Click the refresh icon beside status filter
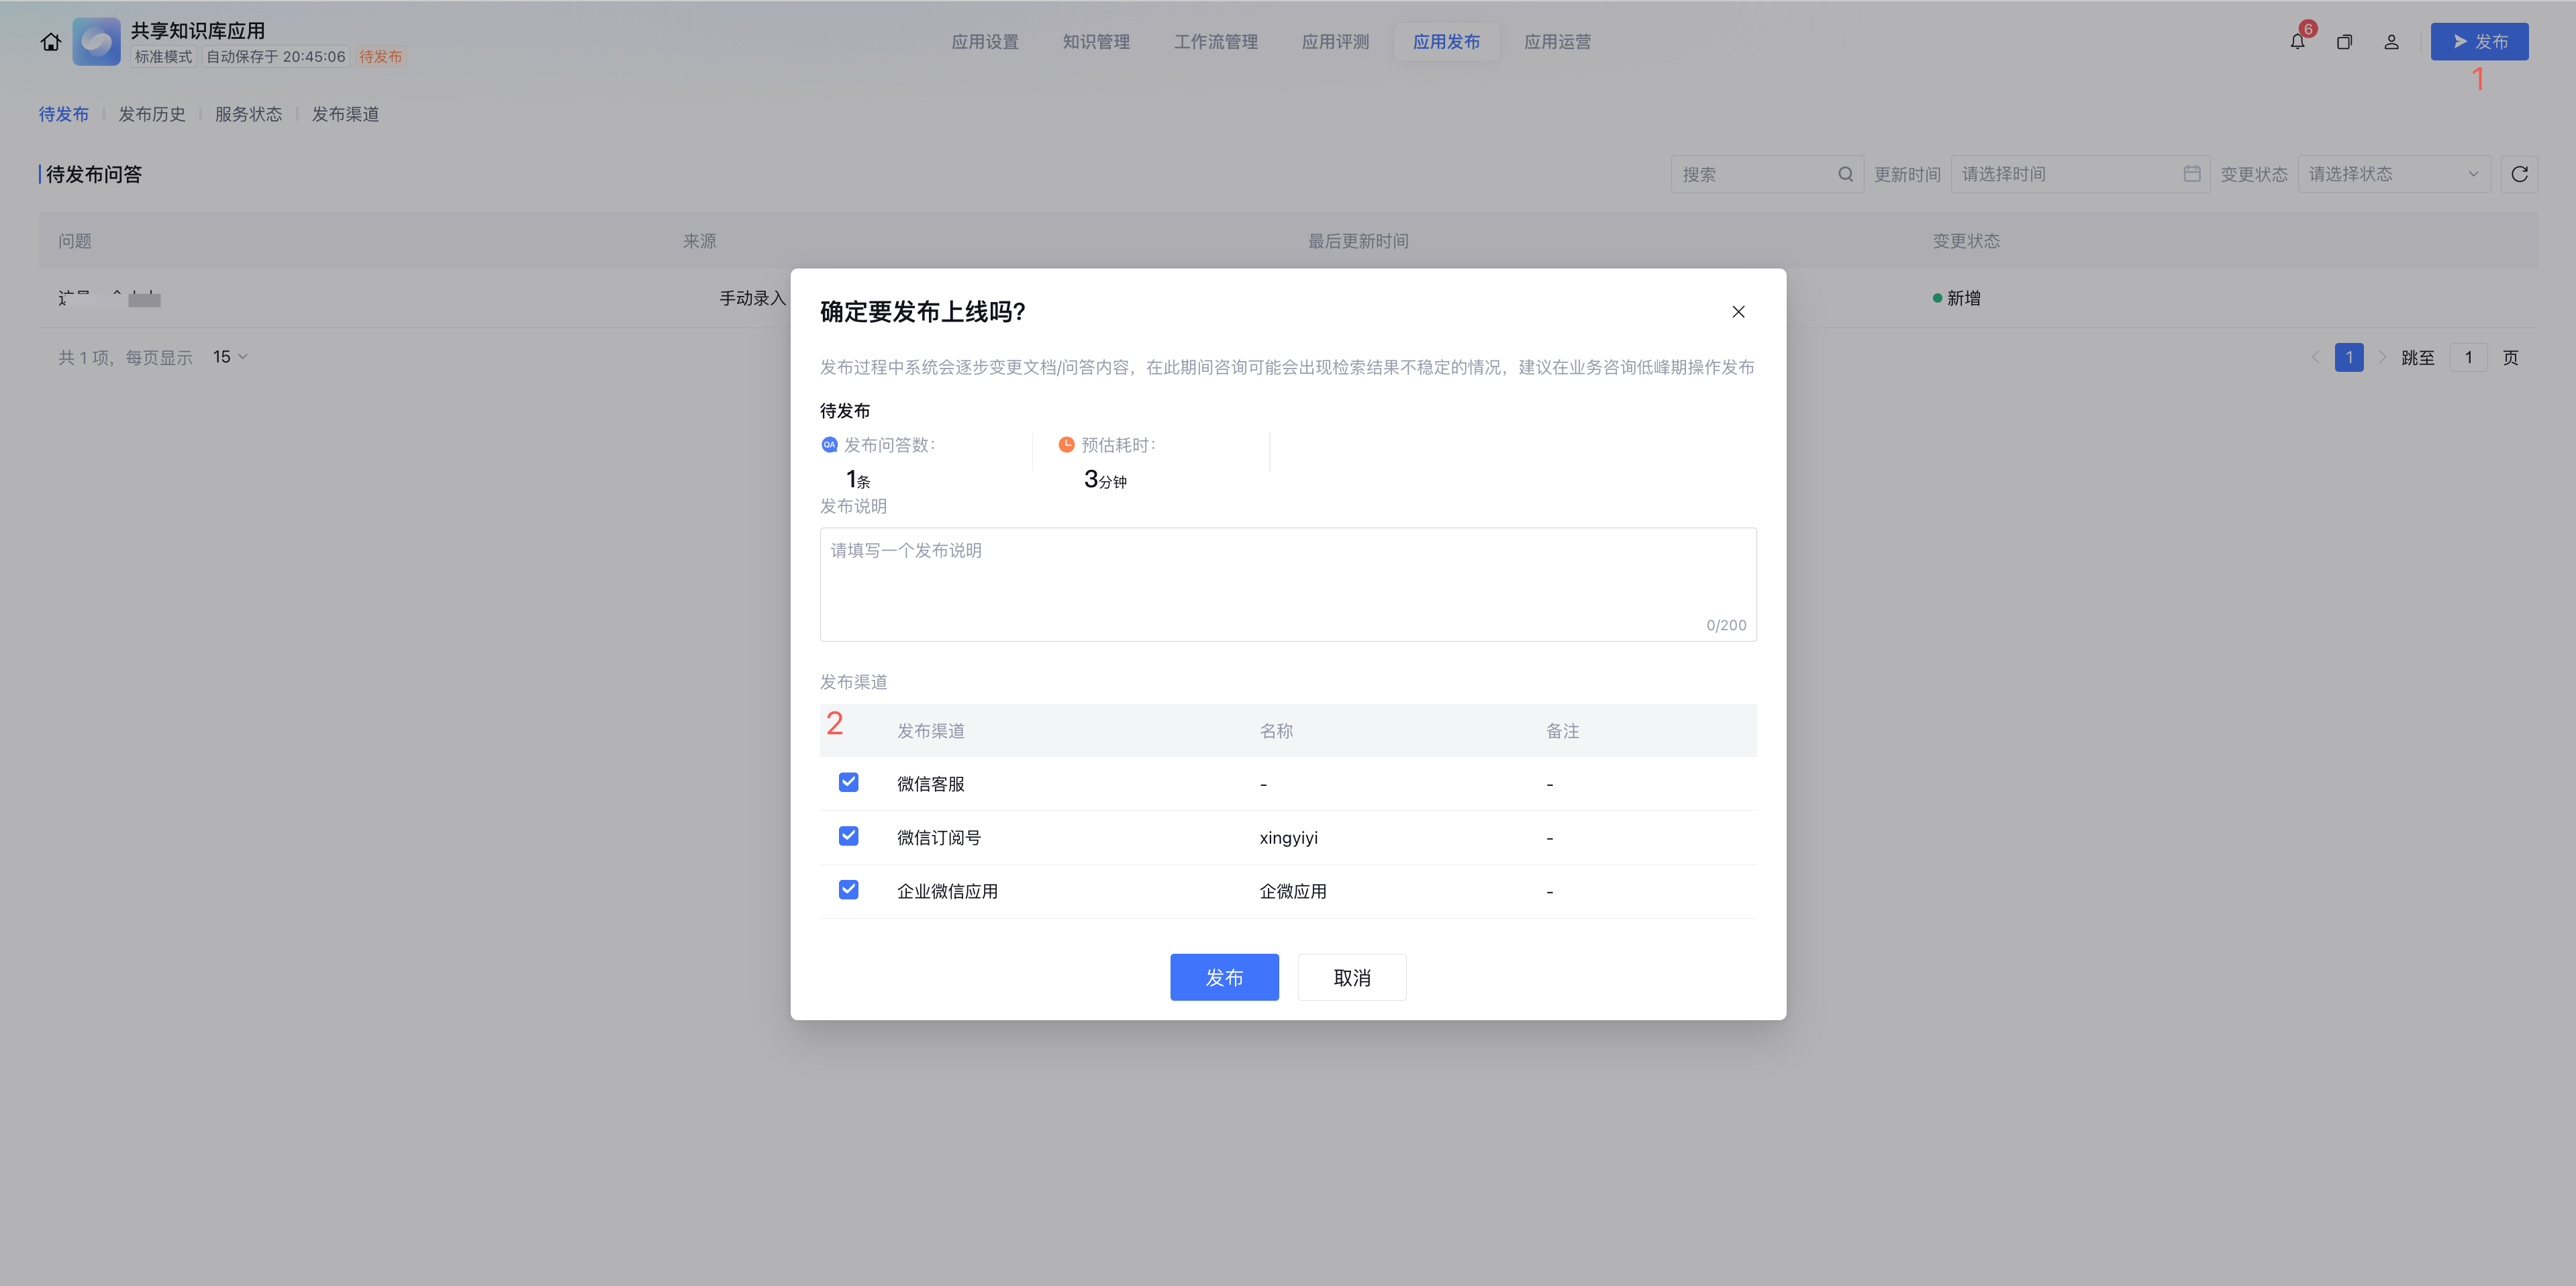Image resolution: width=2576 pixels, height=1286 pixels. [2519, 174]
